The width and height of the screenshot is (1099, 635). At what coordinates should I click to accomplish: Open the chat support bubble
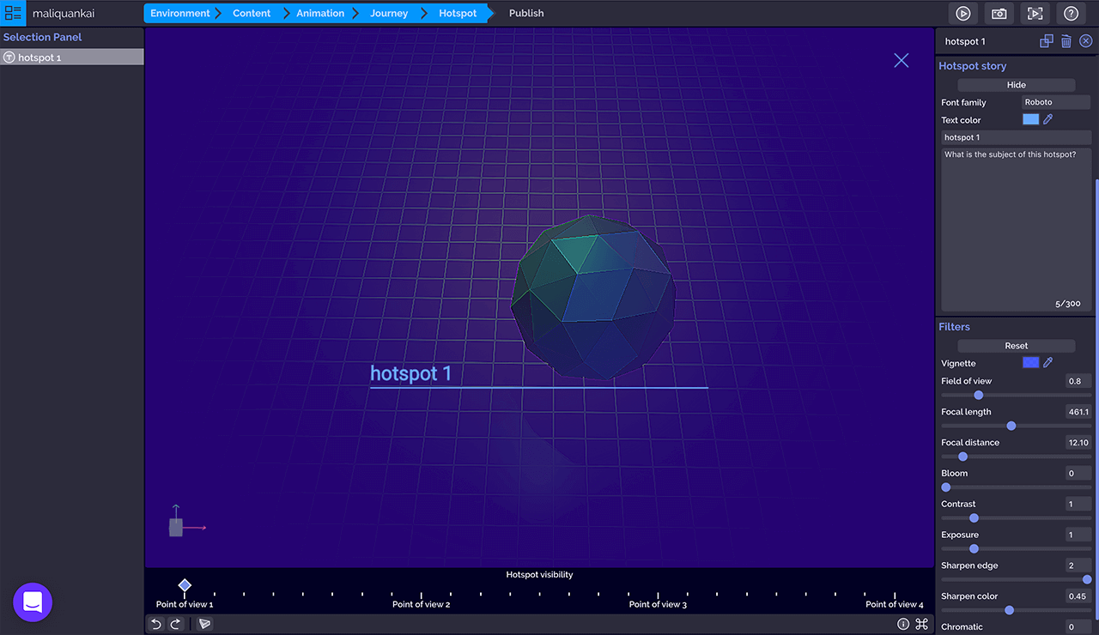point(33,602)
